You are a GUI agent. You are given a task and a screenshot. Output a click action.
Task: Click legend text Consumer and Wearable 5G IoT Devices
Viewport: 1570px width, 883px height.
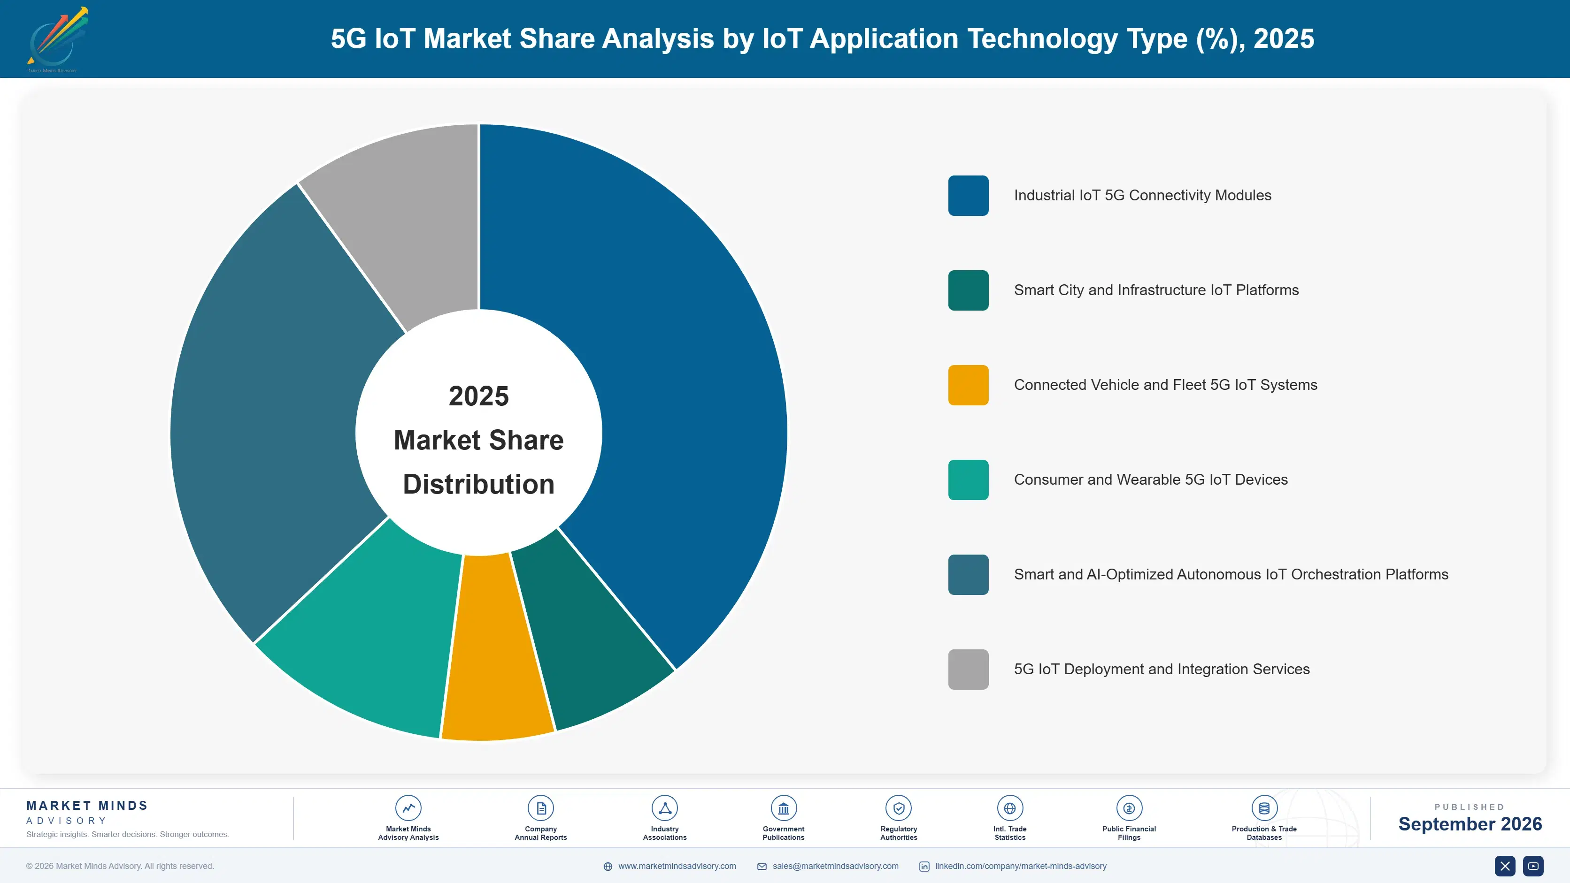(1151, 480)
